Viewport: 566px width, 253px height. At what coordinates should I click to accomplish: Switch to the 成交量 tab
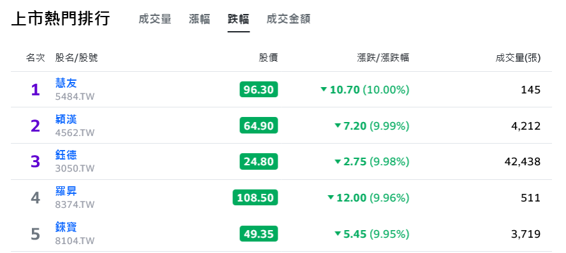[155, 19]
